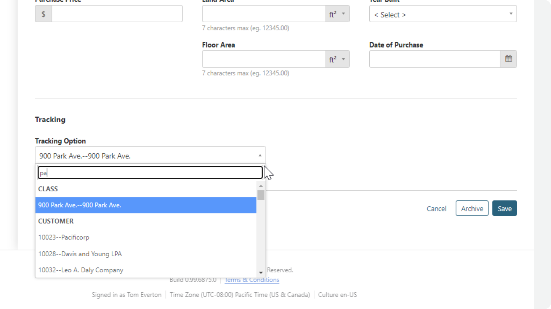The height and width of the screenshot is (309, 551).
Task: Open the calendar icon for Date of Purchase
Action: click(509, 59)
